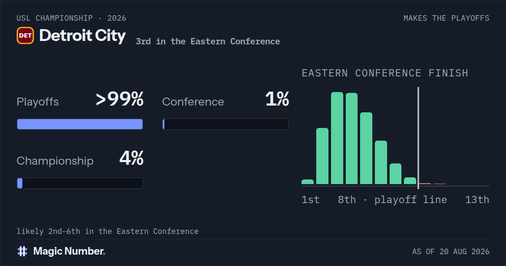Click the Playoffs progress bar
The height and width of the screenshot is (266, 506).
[80, 124]
